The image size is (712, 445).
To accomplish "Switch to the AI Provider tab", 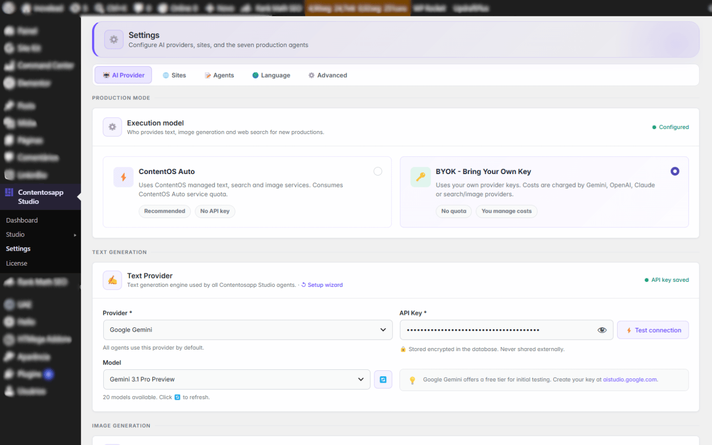I will point(123,75).
